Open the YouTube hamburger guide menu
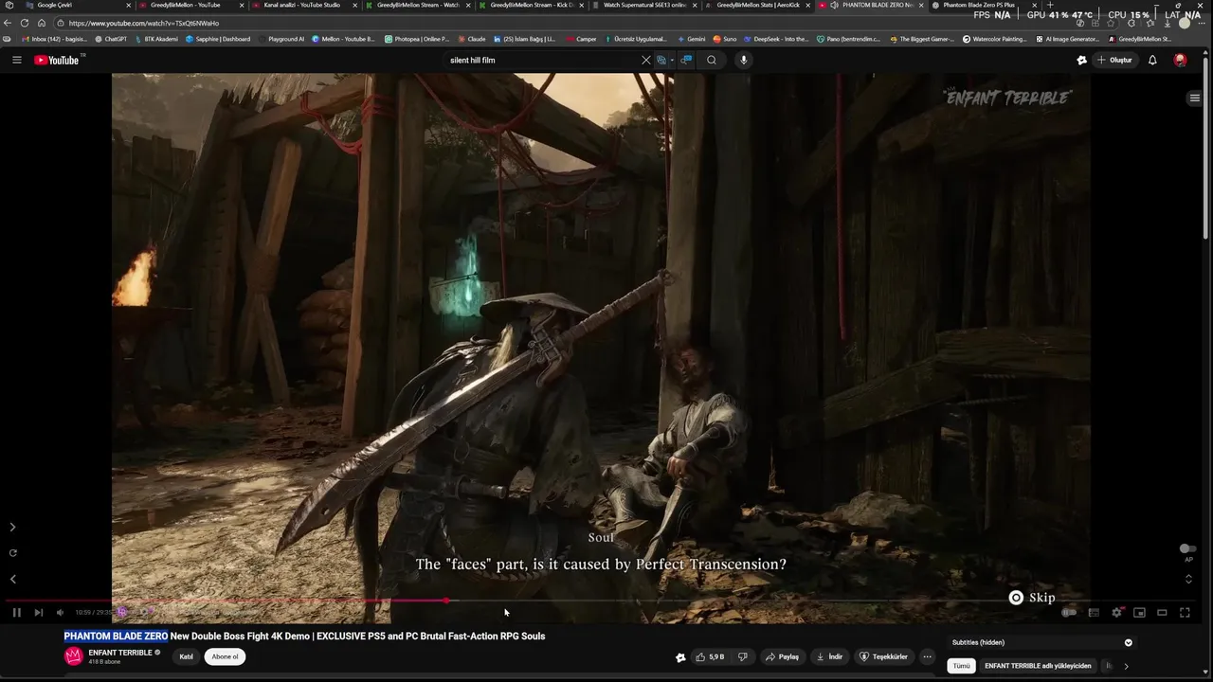 16,60
